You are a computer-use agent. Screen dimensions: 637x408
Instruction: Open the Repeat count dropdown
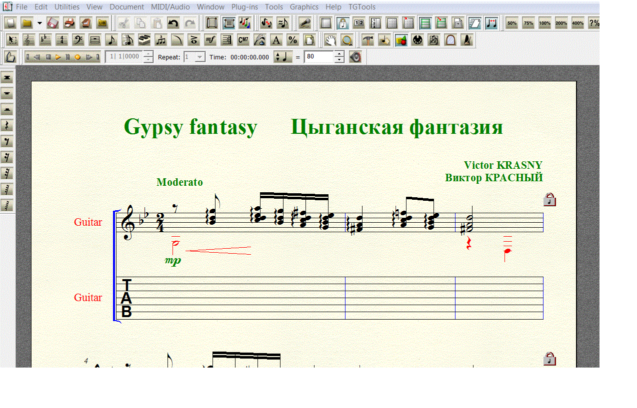coord(200,57)
